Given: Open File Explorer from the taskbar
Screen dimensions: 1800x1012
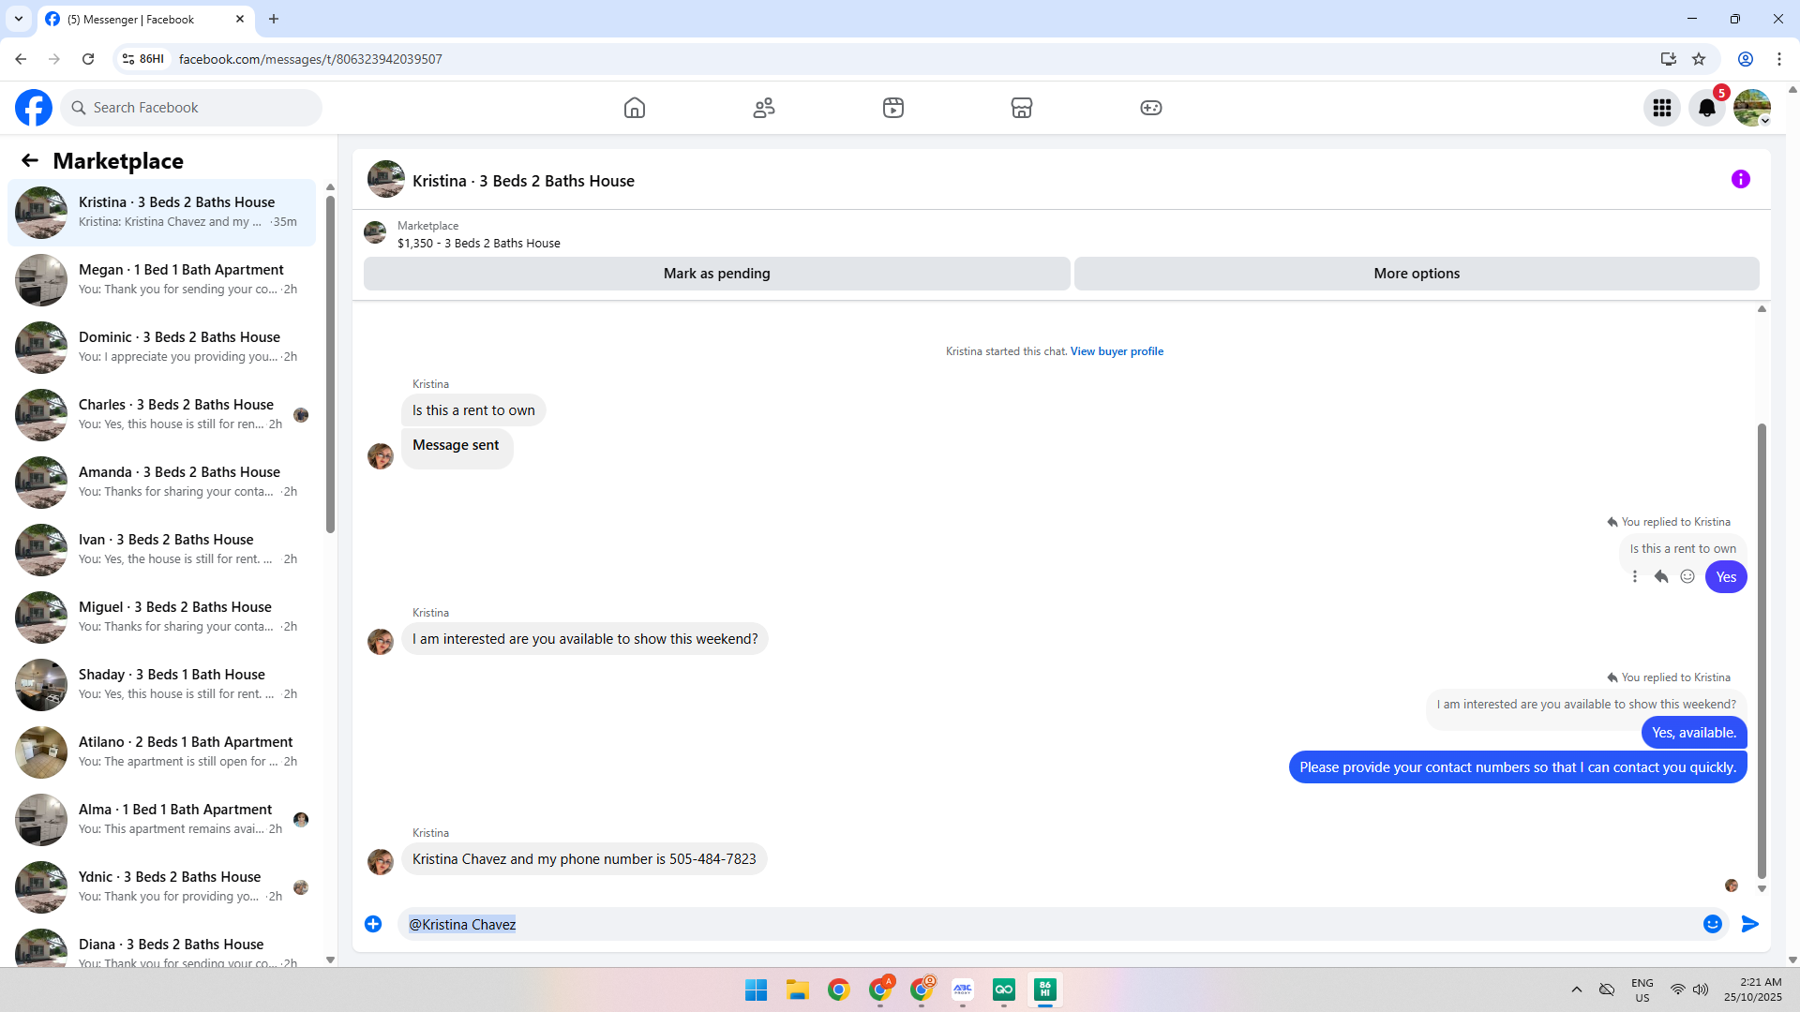Looking at the screenshot, I should click(798, 990).
